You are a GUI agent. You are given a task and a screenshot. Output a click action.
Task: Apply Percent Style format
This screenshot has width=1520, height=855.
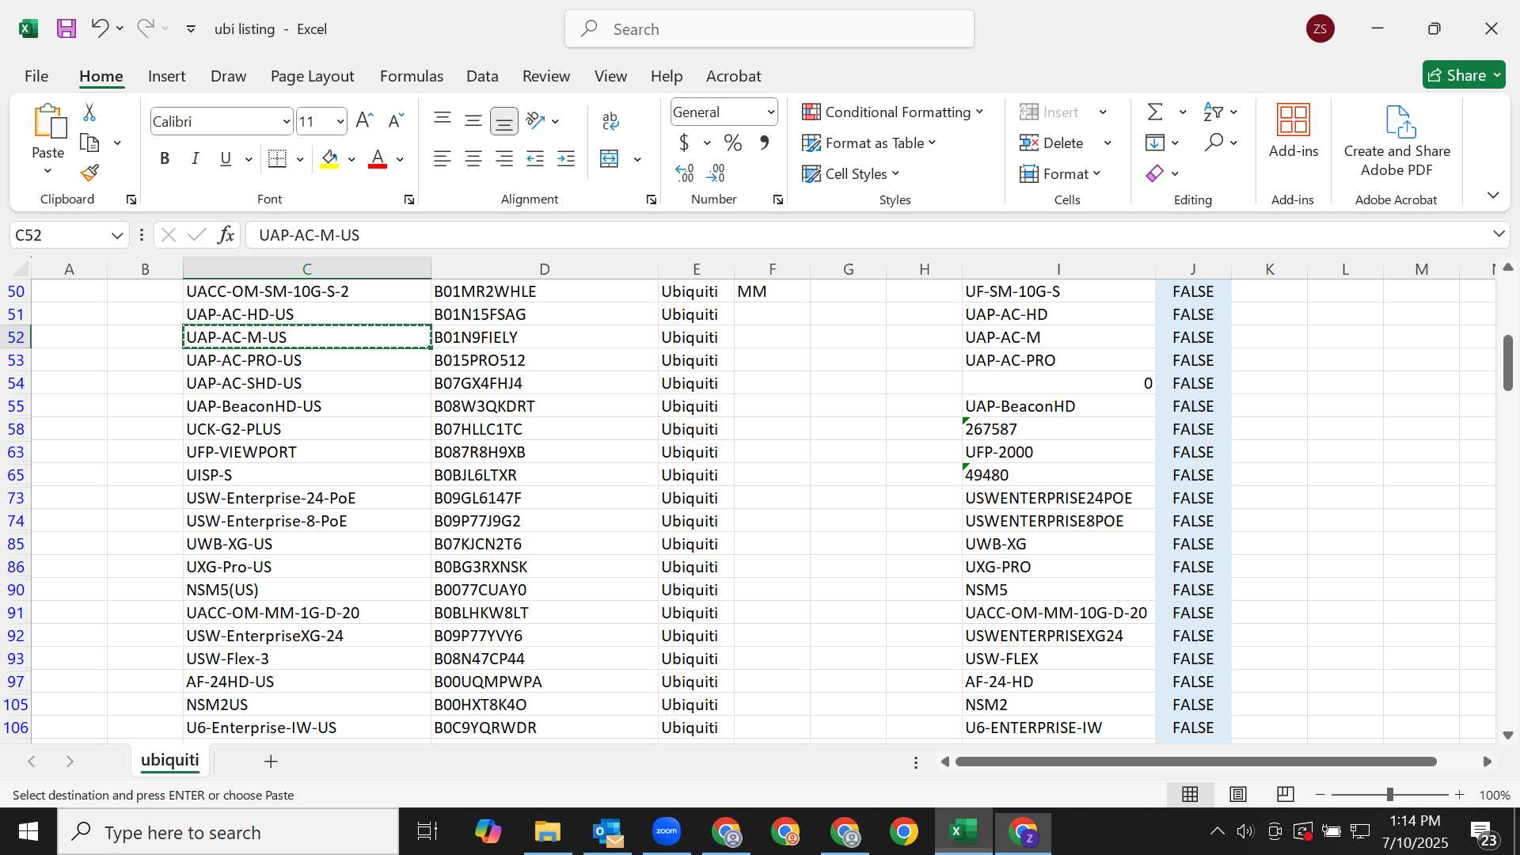tap(733, 143)
